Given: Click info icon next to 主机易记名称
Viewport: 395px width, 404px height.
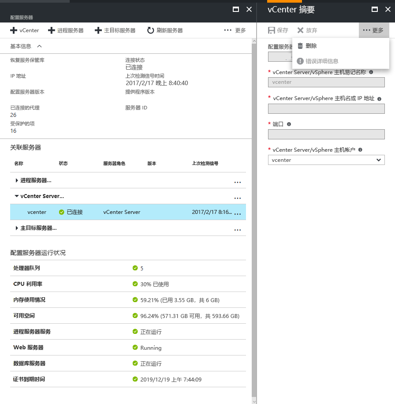Looking at the screenshot, I should (371, 72).
